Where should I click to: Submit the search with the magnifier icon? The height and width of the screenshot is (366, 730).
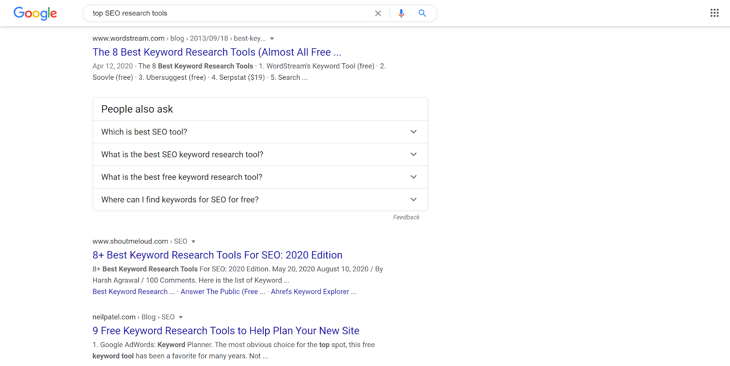[422, 13]
